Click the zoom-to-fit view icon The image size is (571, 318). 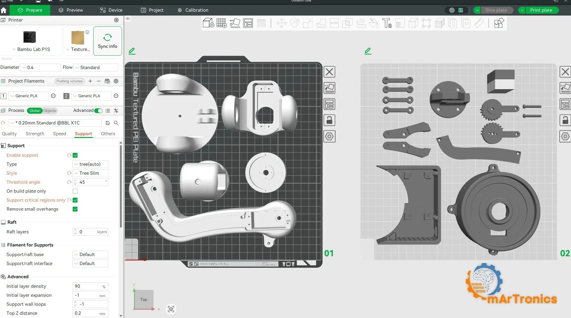(171, 309)
